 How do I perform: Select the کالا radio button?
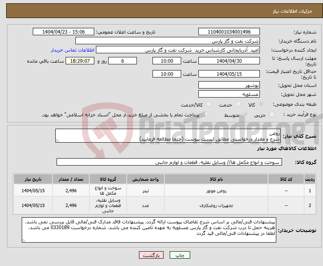point(261,104)
